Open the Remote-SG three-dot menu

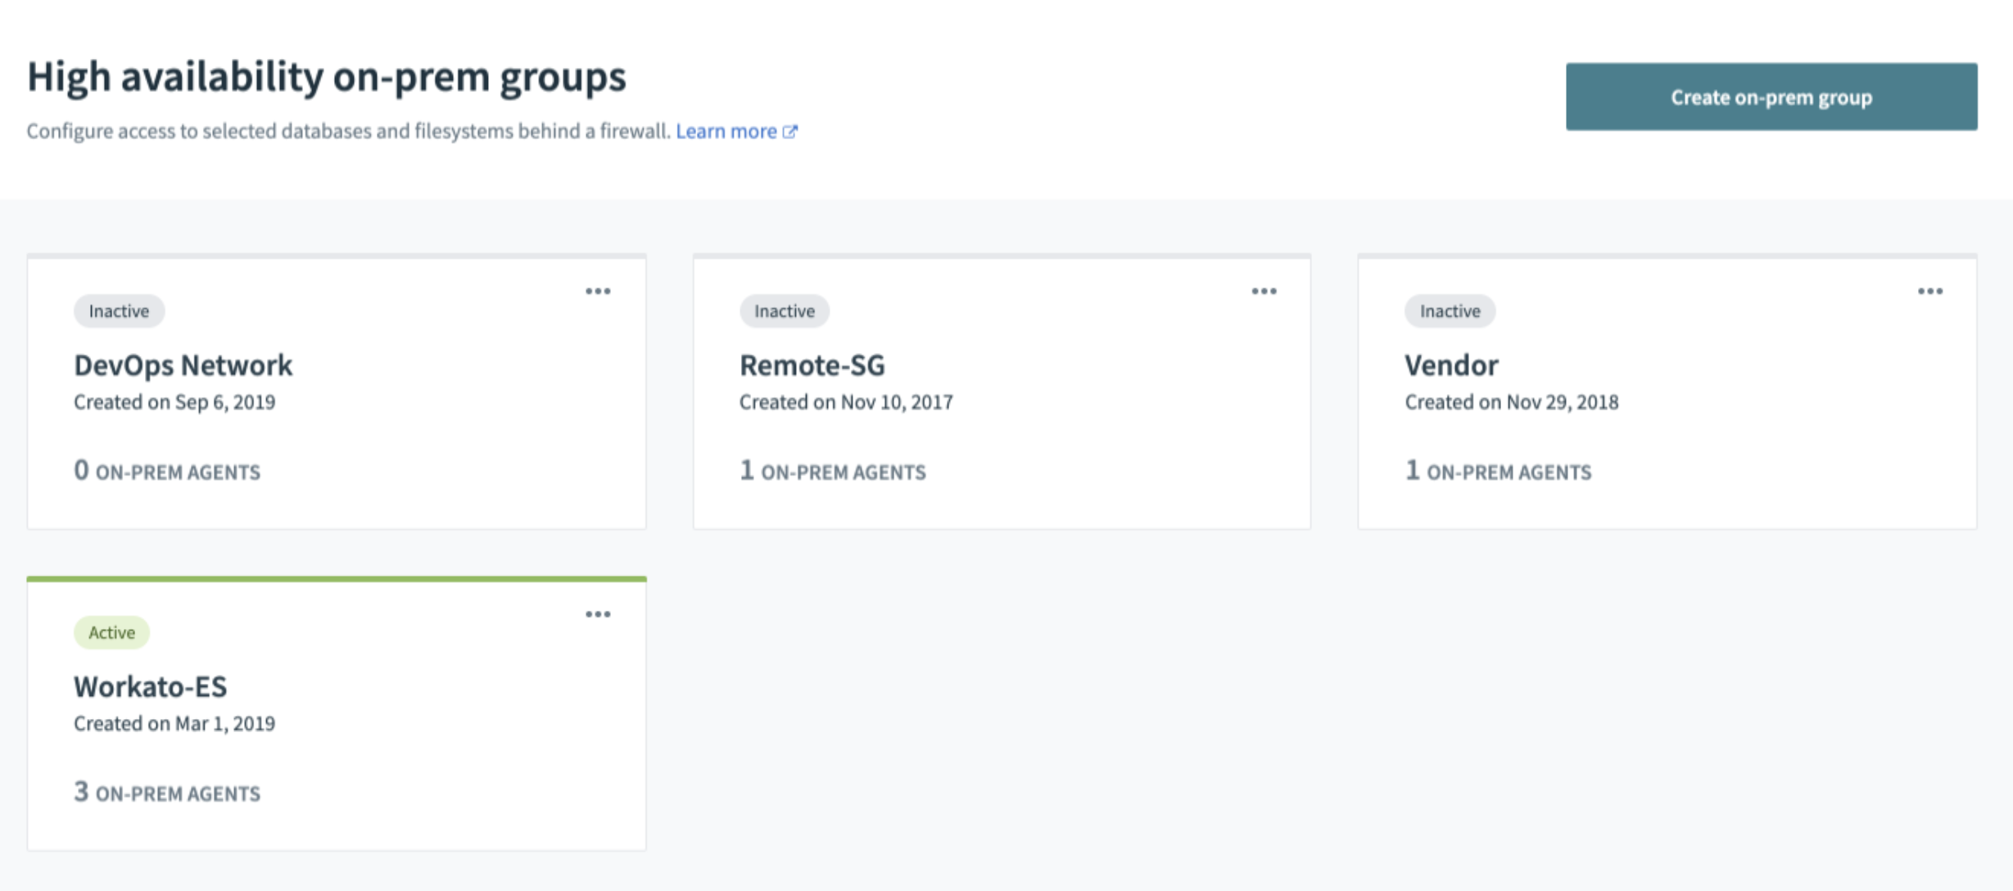point(1264,292)
